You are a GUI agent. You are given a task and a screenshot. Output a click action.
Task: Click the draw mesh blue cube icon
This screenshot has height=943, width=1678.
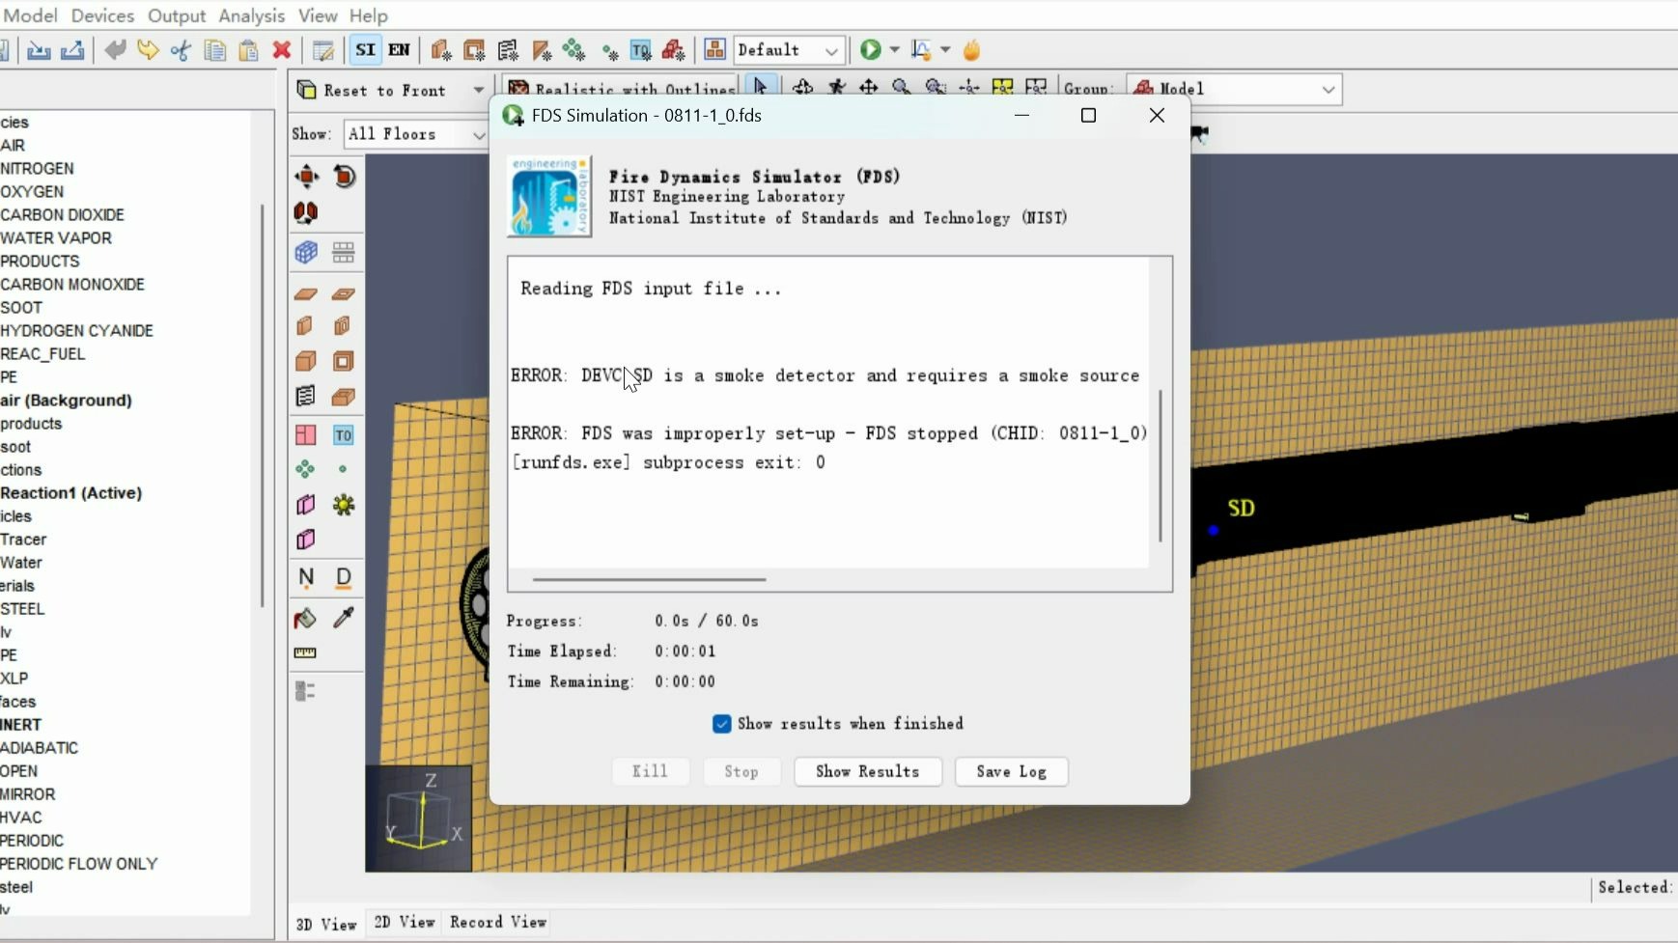coord(306,253)
